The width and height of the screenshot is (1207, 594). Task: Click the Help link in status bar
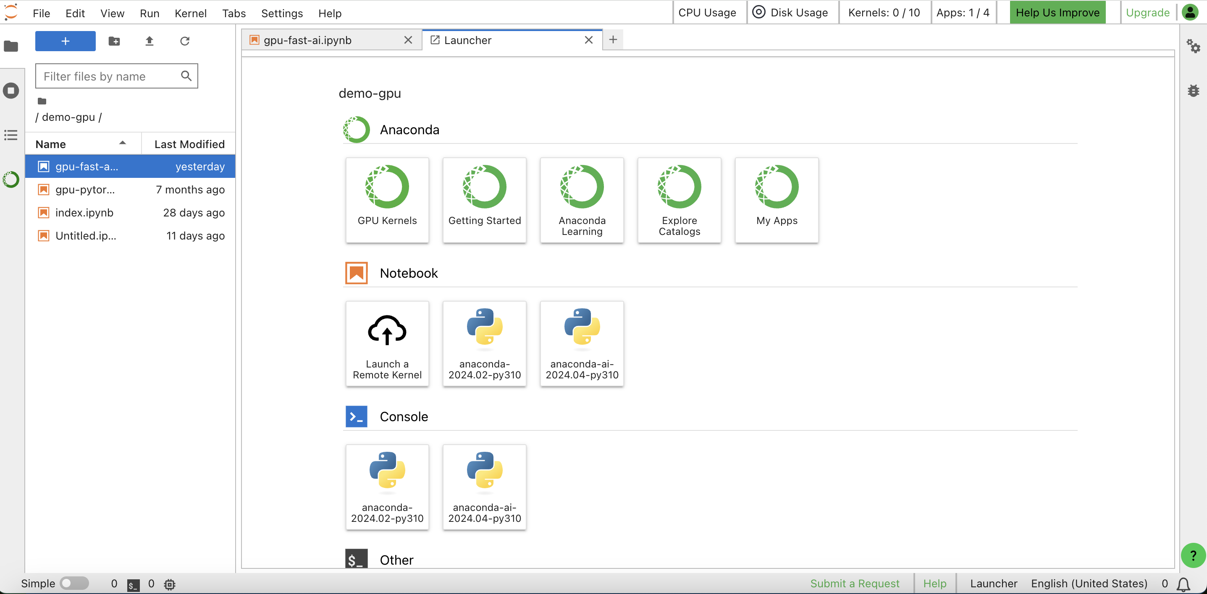pos(935,583)
